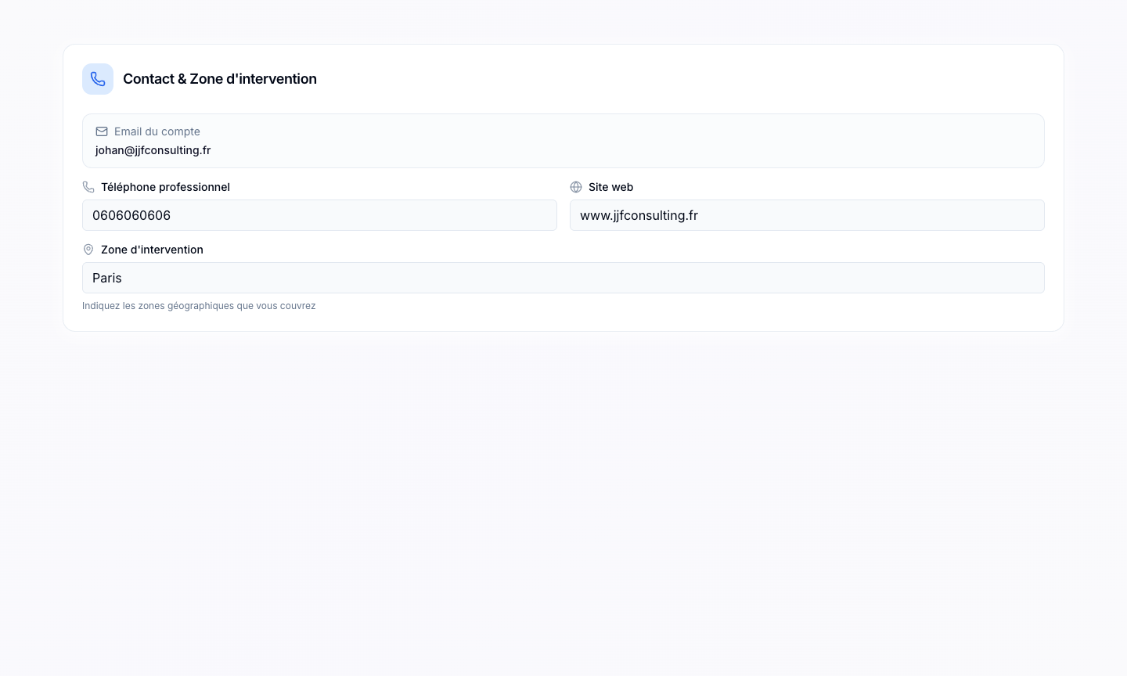Click the Zone d'intervention label text
Screen dimensions: 1127x676
(152, 250)
